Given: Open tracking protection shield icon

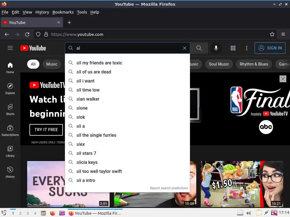Looking at the screenshot, I should click(38, 34).
